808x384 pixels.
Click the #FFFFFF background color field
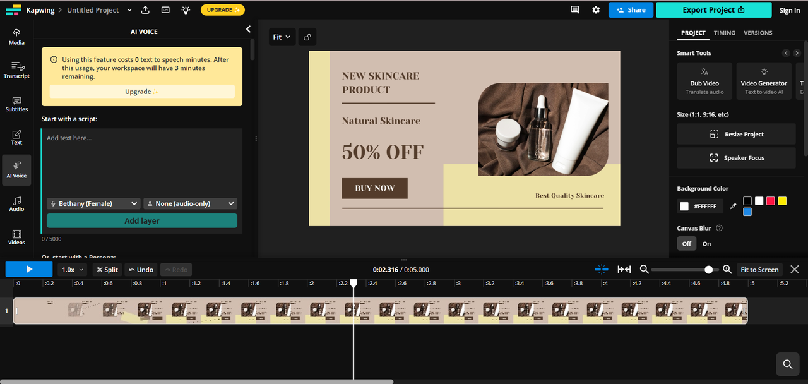(701, 206)
